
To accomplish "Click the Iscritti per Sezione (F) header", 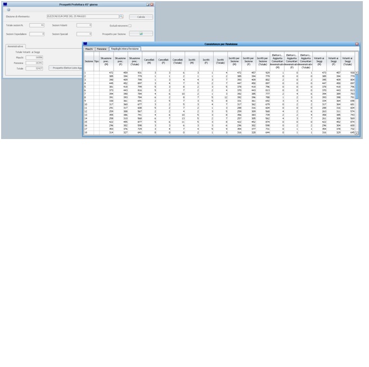I will [x=249, y=61].
